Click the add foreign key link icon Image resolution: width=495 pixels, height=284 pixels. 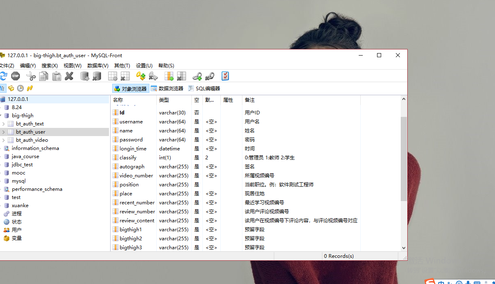197,76
